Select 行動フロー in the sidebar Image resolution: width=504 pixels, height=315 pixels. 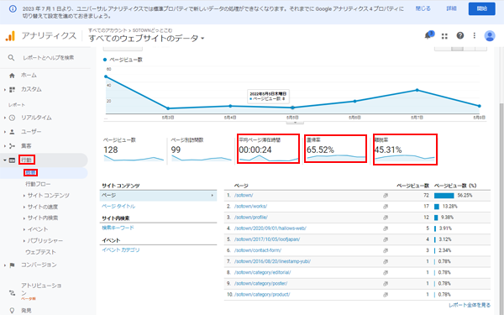coord(38,184)
